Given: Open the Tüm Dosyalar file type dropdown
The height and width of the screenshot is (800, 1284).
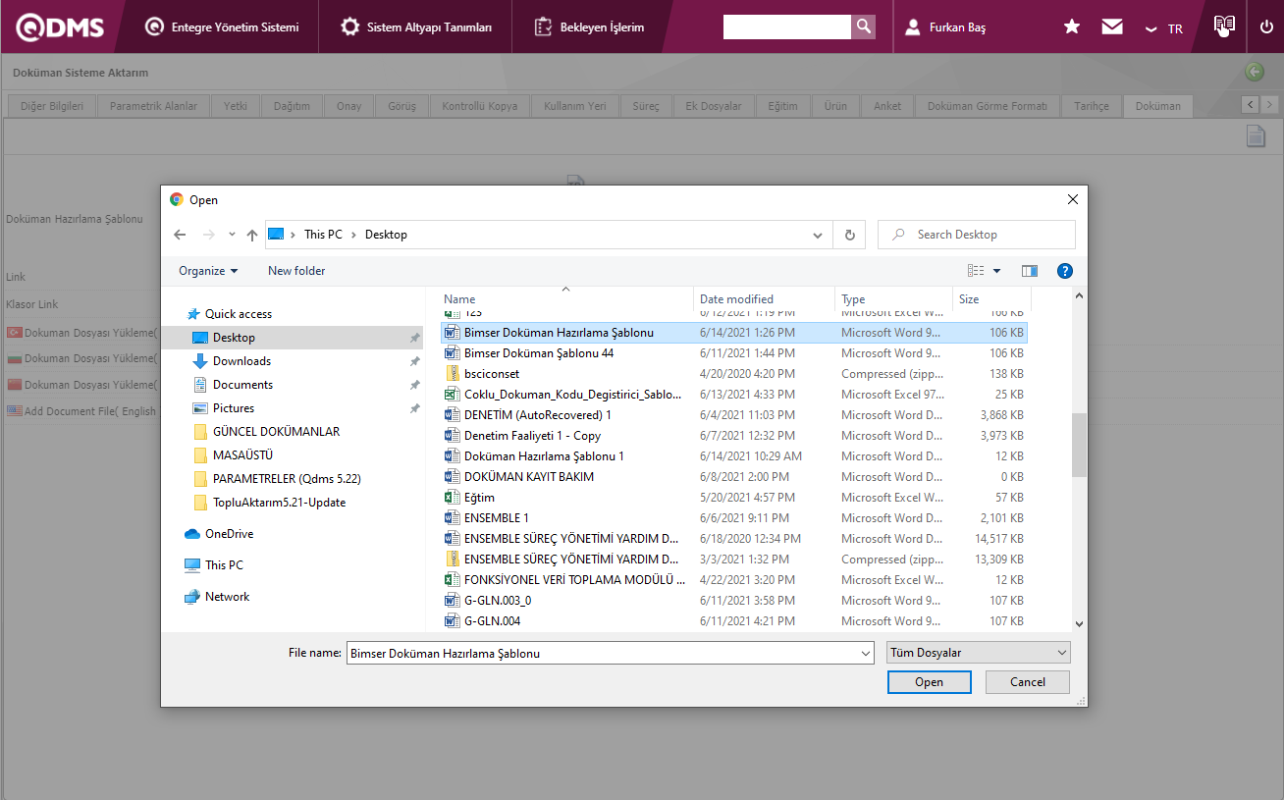Looking at the screenshot, I should click(x=978, y=653).
